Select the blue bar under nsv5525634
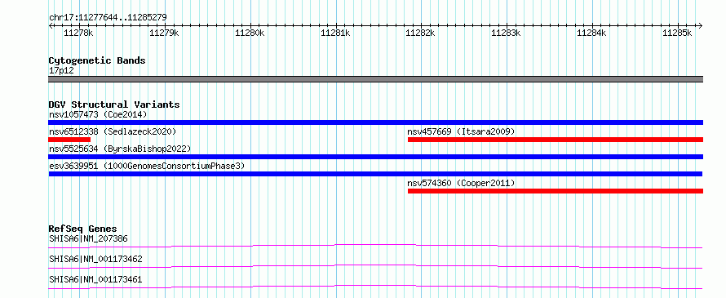 tap(375, 157)
